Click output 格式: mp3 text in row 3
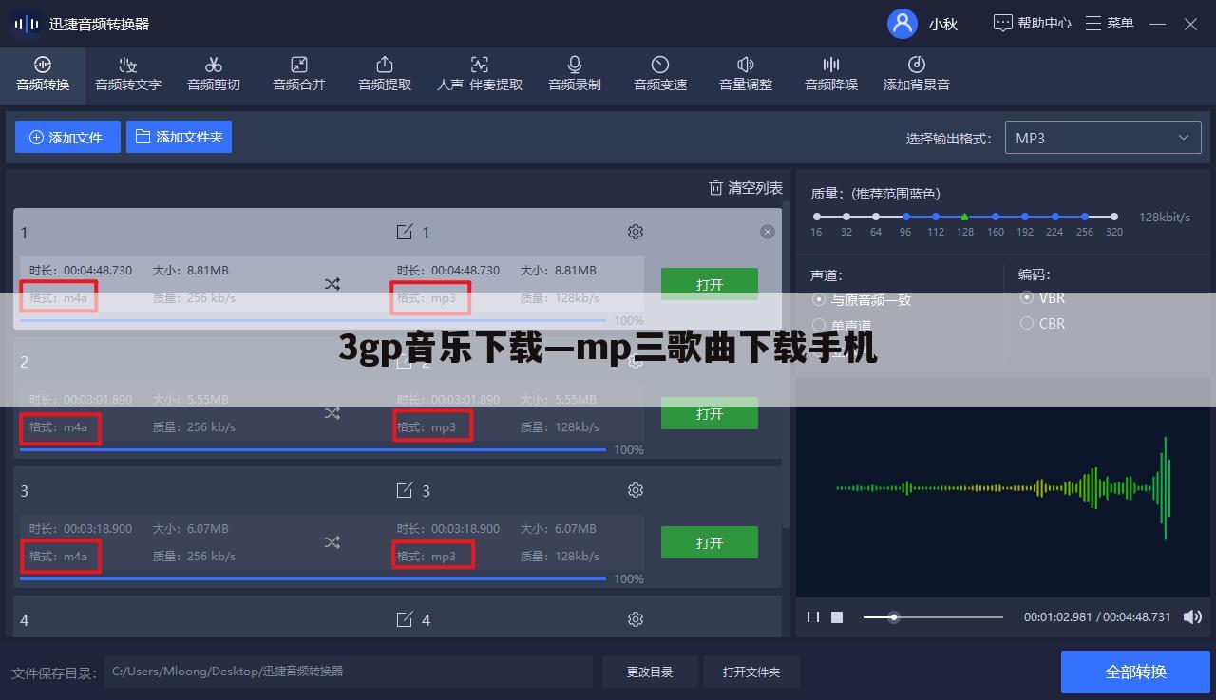Image resolution: width=1216 pixels, height=700 pixels. click(427, 556)
